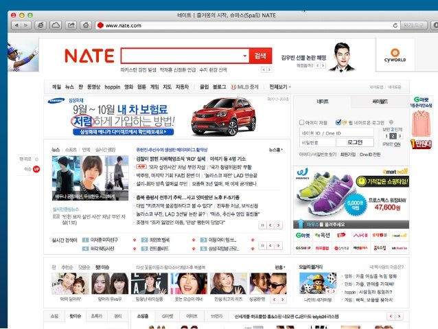438x329 pixels.
Task: Select the 실시간 랭킹 tab
Action: coord(106,150)
